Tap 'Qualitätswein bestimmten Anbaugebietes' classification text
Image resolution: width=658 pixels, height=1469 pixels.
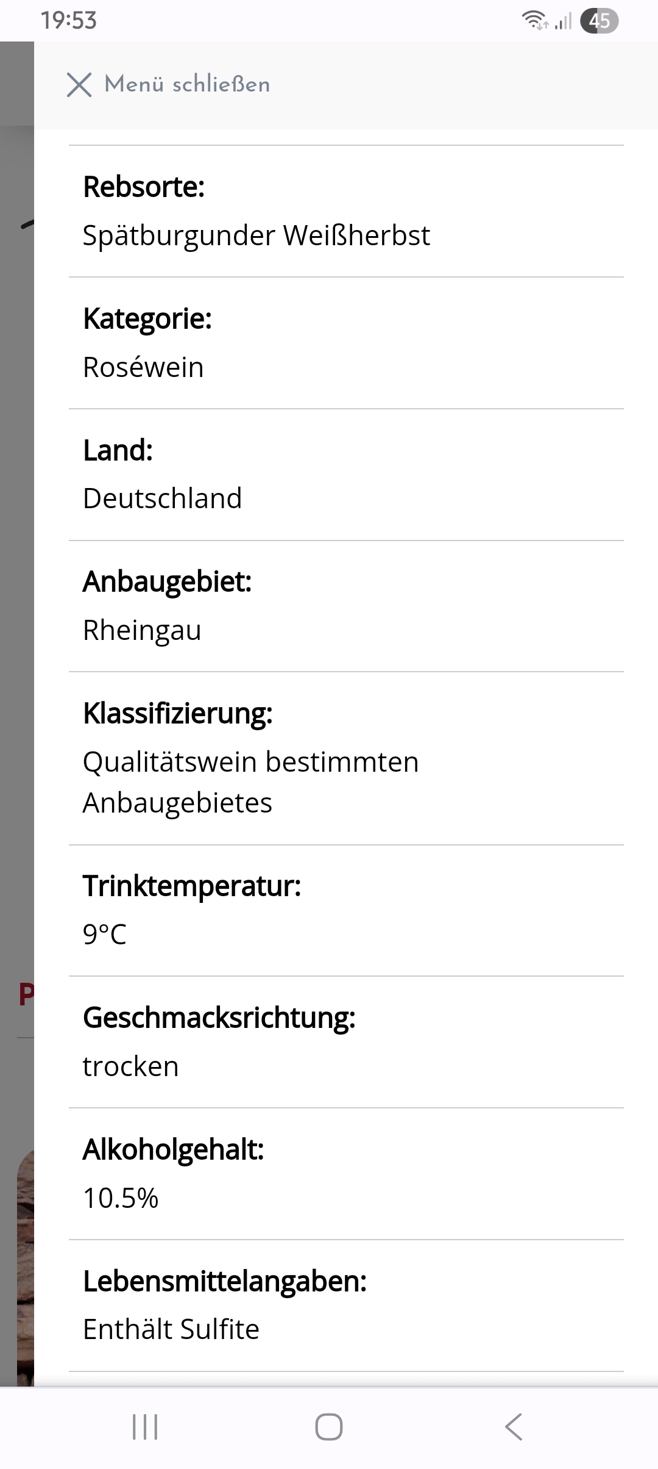coord(250,782)
